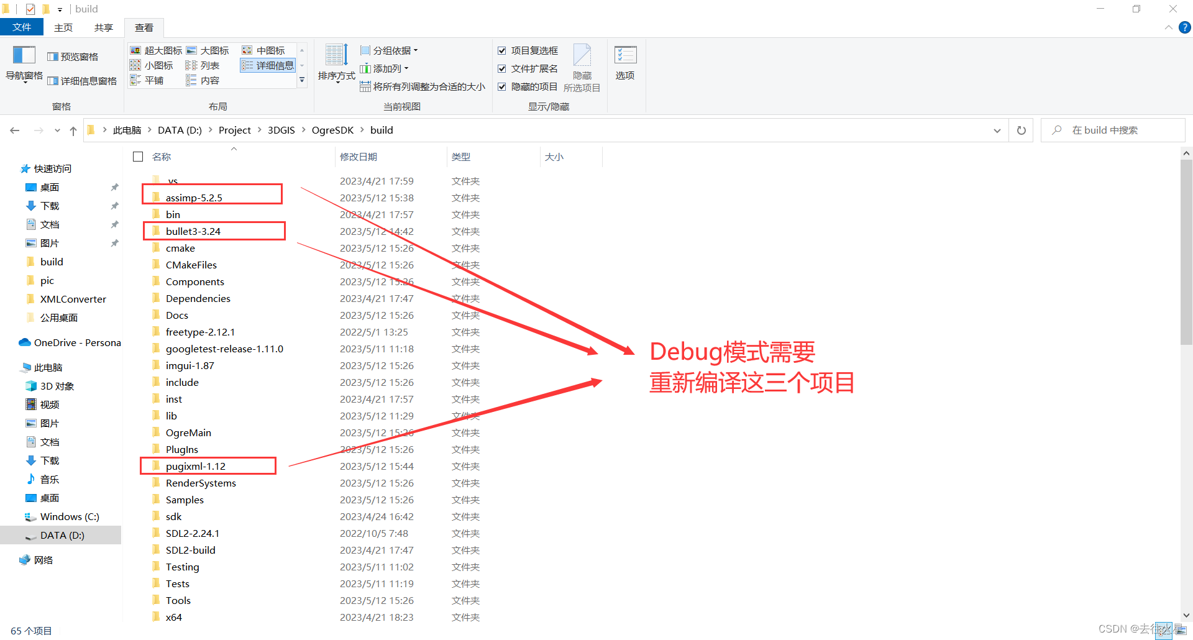Open 3D 对象 in sidebar

pos(50,386)
